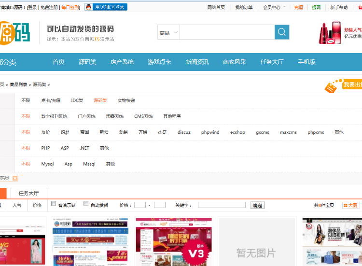Open 新闻资讯 navigation item
This screenshot has height=266, width=362.
click(197, 62)
